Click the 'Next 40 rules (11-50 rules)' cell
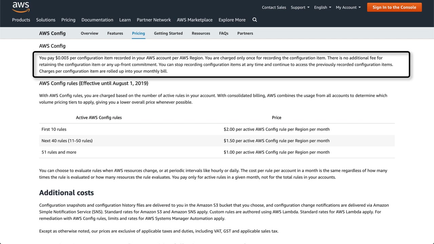This screenshot has width=434, height=244. point(67,141)
